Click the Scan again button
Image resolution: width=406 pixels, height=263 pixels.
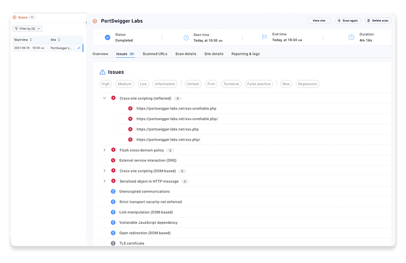tap(348, 21)
